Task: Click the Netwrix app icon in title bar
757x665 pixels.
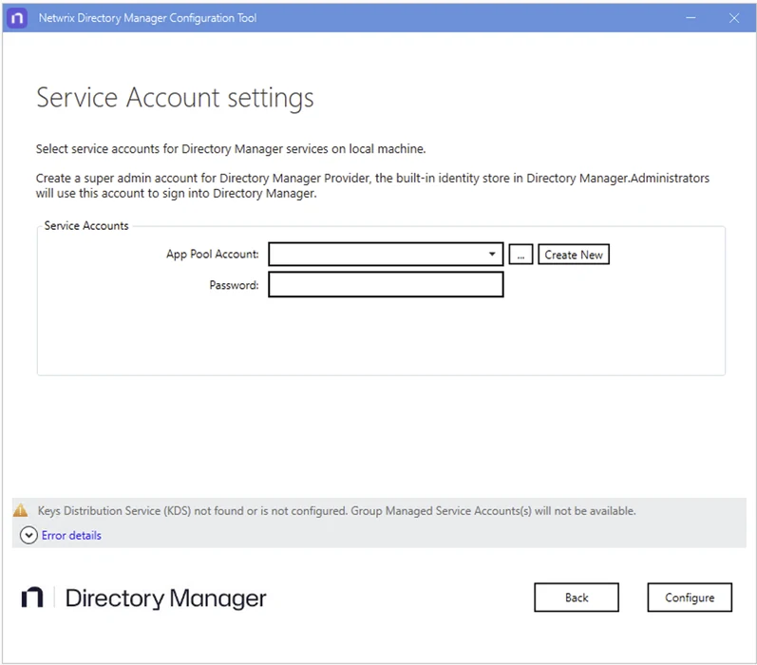Action: (x=17, y=18)
